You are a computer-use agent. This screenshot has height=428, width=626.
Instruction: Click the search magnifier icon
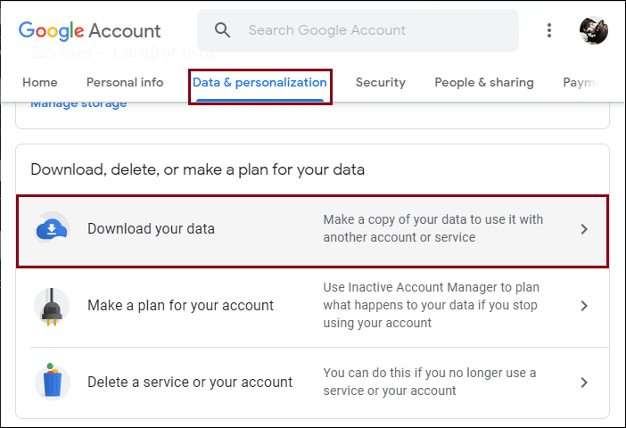[222, 30]
